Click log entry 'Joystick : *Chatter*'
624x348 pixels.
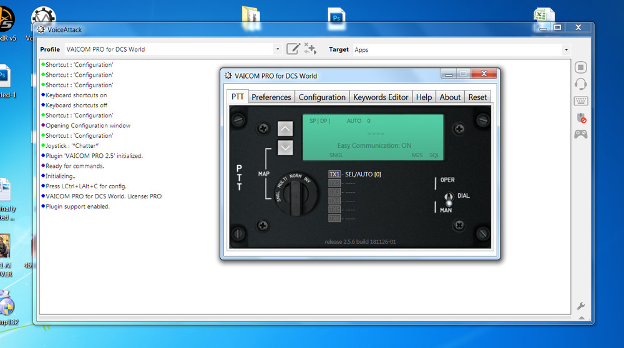click(x=72, y=145)
